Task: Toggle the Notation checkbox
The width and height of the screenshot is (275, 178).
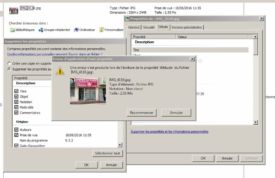Action: coord(16,102)
